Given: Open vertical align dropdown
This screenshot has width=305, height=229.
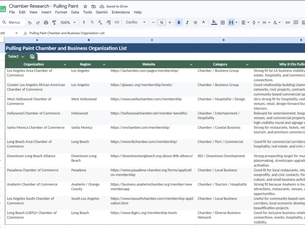Looking at the screenshot, I should [x=256, y=23].
